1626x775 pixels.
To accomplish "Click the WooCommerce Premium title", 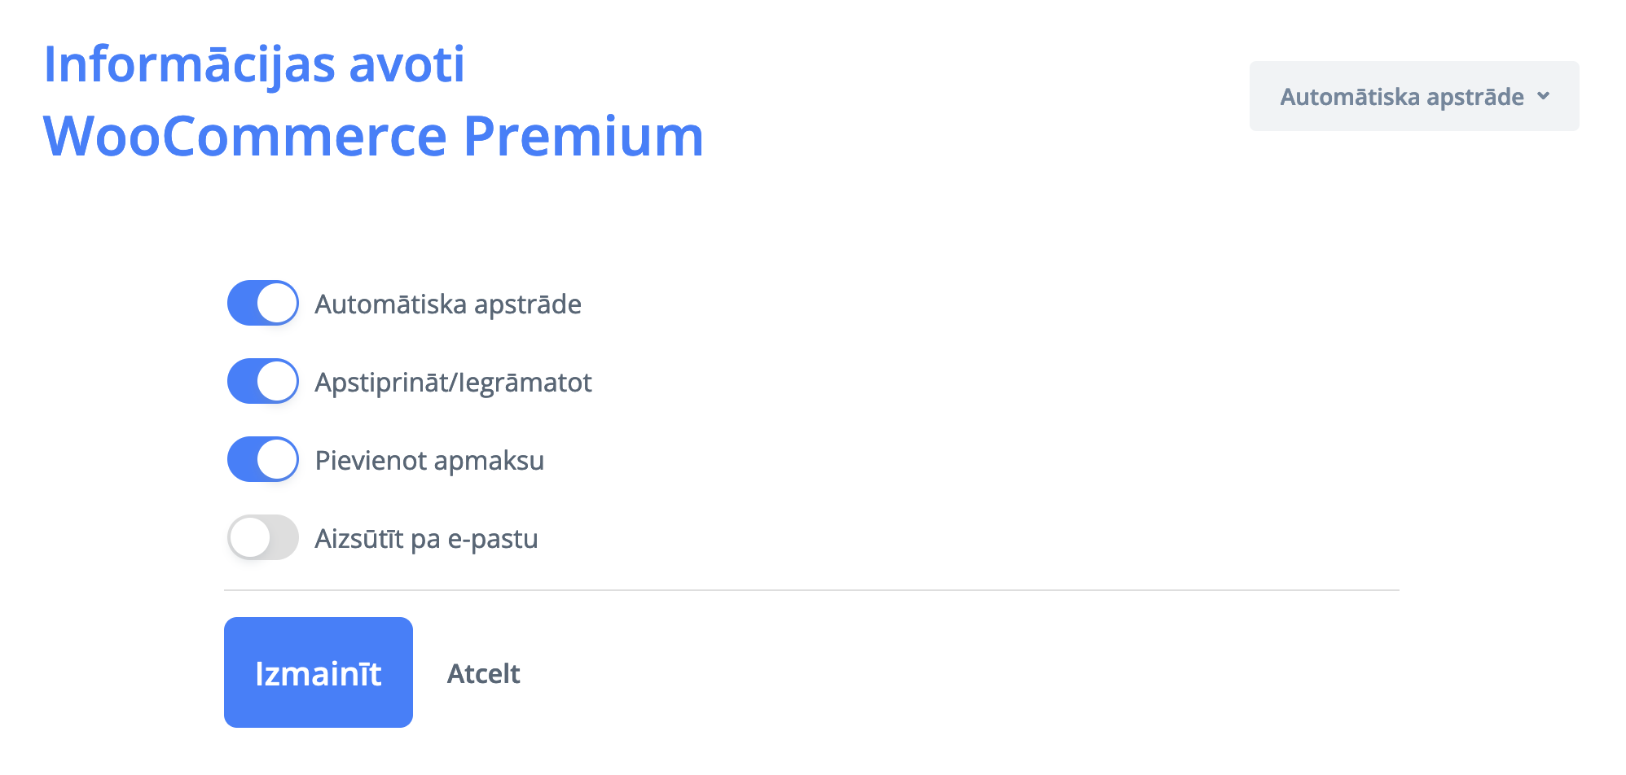I will 373,135.
